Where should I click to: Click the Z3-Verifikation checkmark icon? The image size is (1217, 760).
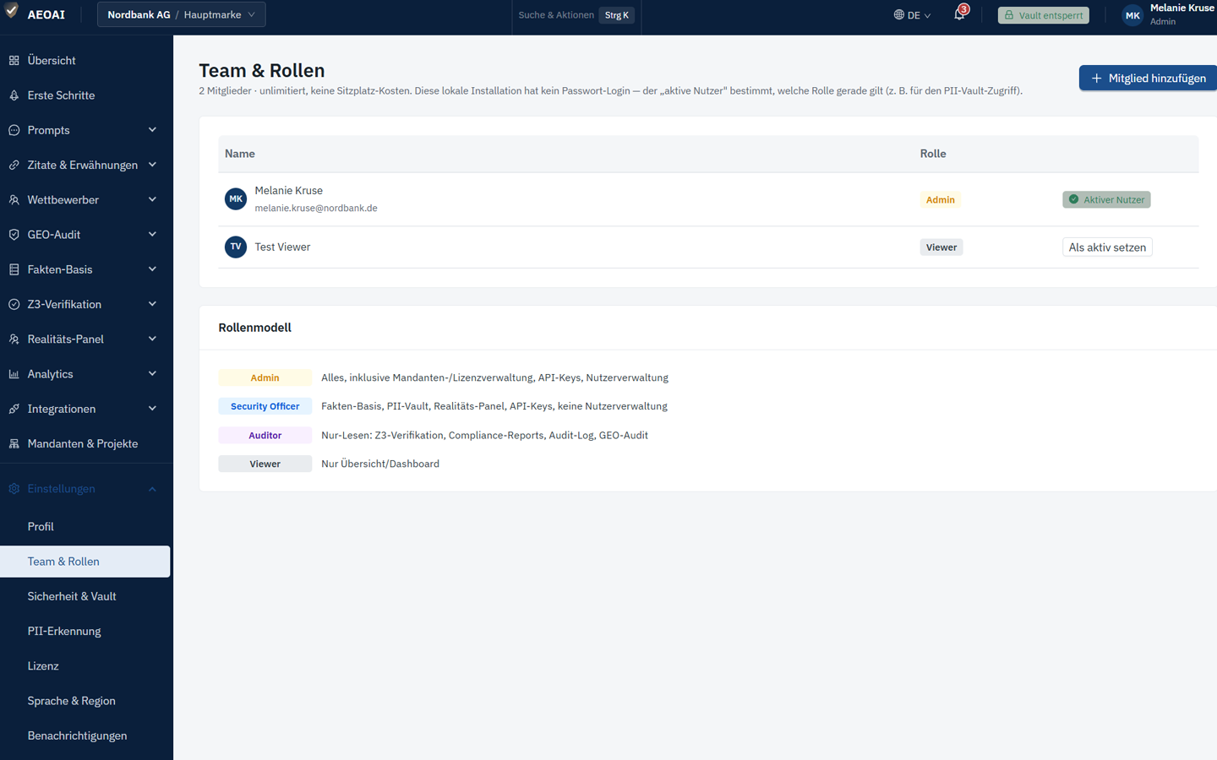click(14, 304)
